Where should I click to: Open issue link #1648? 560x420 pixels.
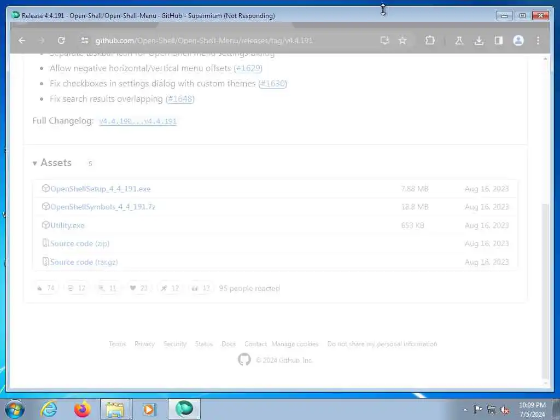coord(180,99)
